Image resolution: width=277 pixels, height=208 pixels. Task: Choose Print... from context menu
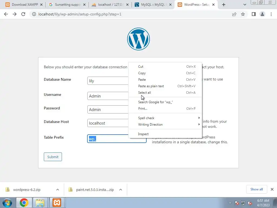pyautogui.click(x=165, y=109)
